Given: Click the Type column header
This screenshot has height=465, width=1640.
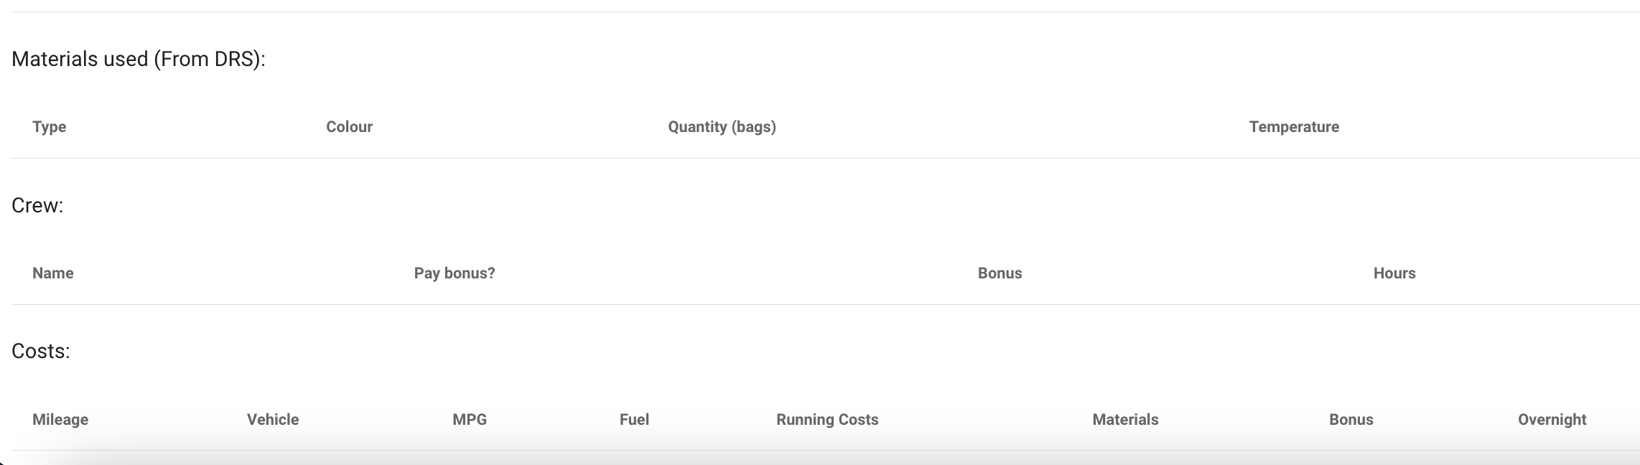Looking at the screenshot, I should click(x=49, y=127).
